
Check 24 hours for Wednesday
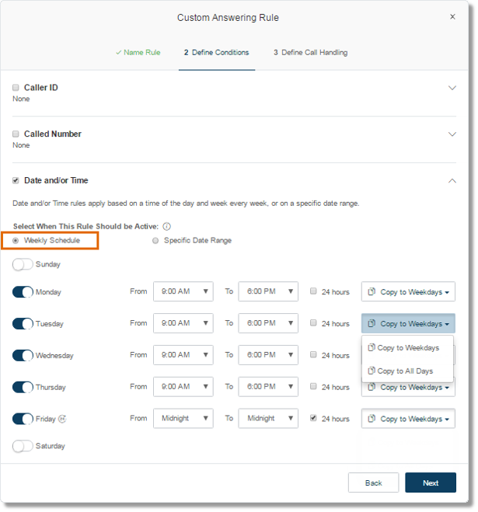point(313,354)
